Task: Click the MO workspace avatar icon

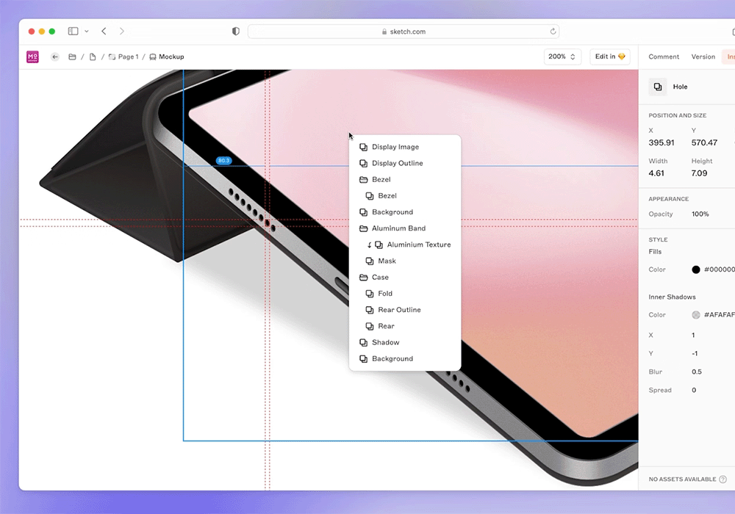Action: tap(32, 57)
